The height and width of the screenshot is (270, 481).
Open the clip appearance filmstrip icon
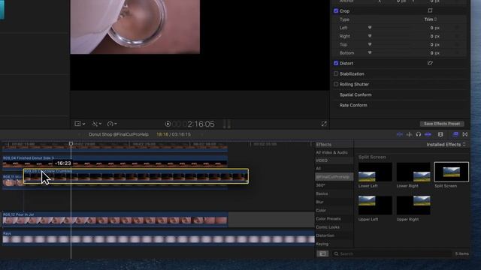pyautogui.click(x=440, y=134)
